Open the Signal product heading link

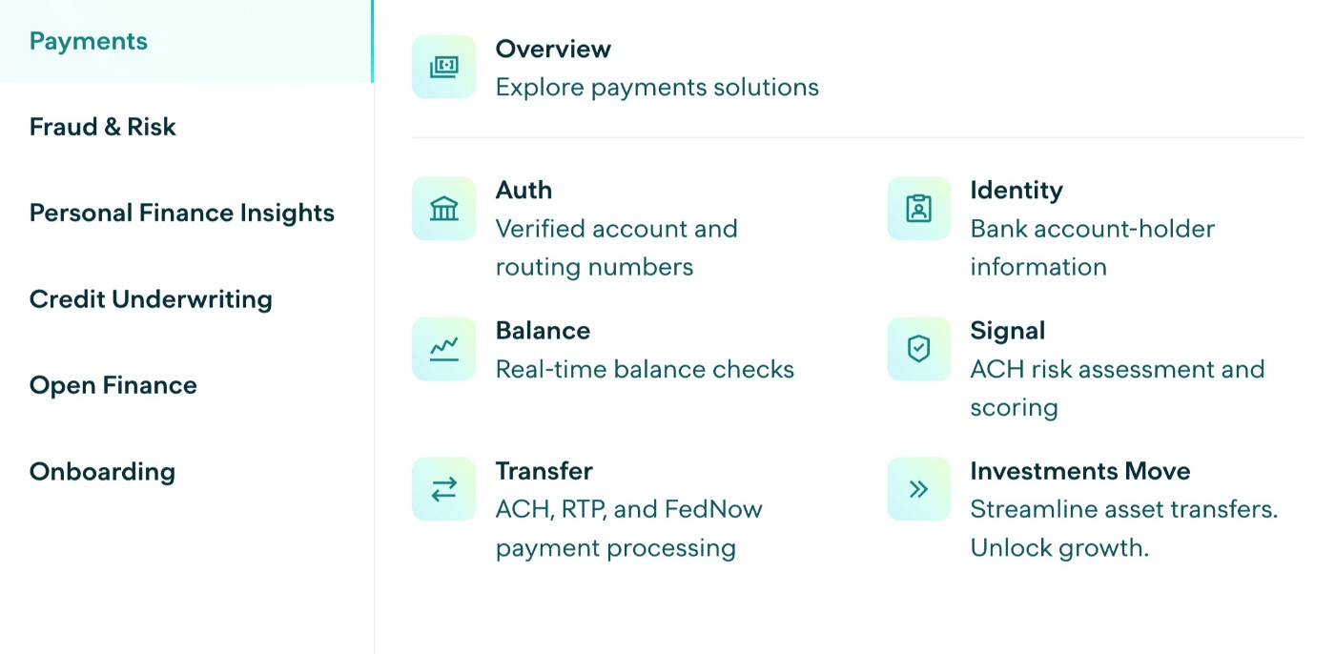[1008, 331]
